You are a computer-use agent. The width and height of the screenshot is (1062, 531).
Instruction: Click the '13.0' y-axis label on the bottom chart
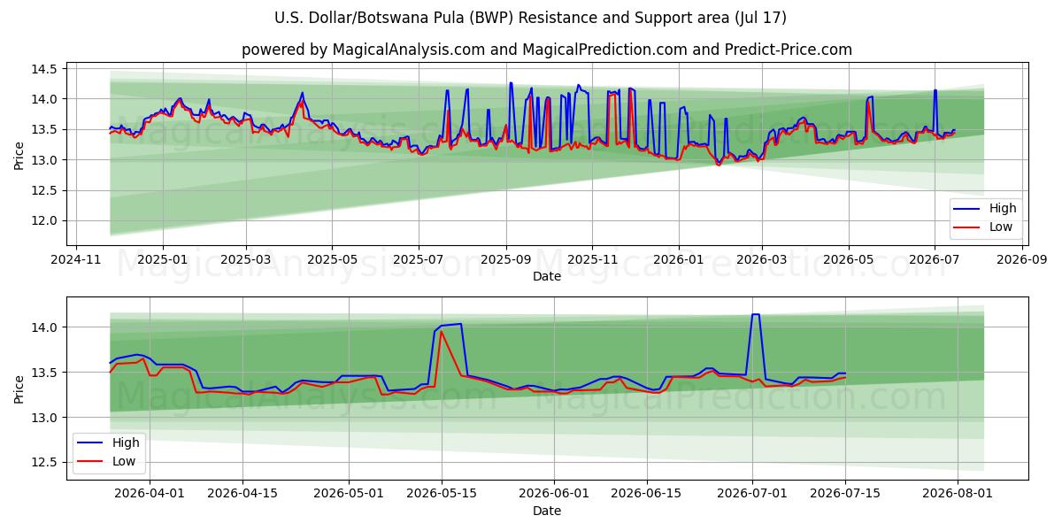tap(46, 418)
